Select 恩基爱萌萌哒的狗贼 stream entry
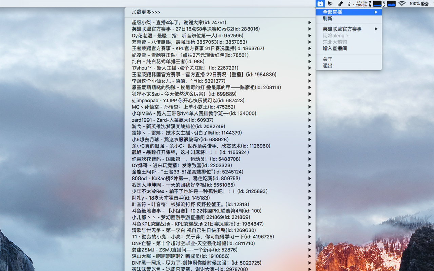The image size is (434, 271). [x=220, y=87]
